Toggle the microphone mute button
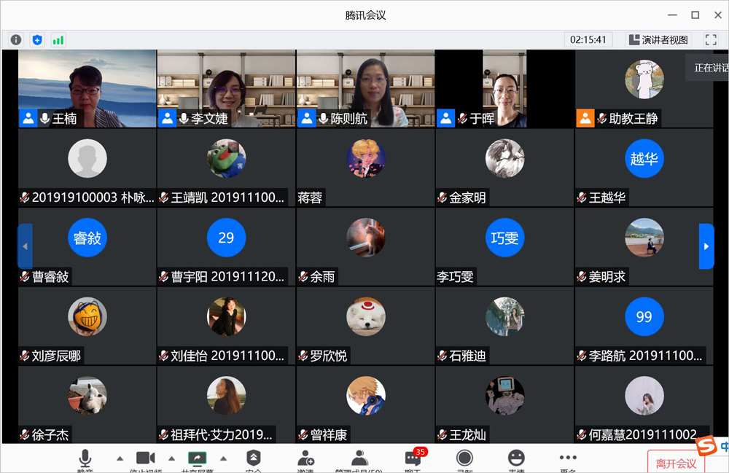729x473 pixels. (x=85, y=459)
